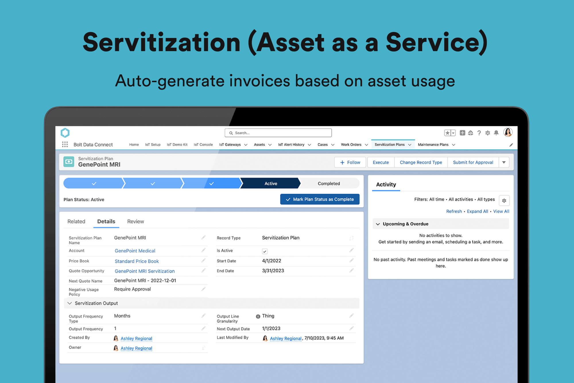Image resolution: width=574 pixels, height=383 pixels.
Task: Collapse the Servitization Output section
Action: tap(70, 303)
